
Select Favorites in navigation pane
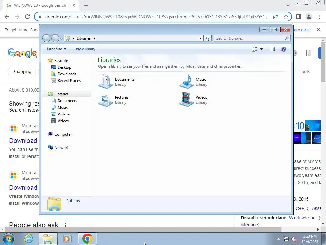pos(62,60)
